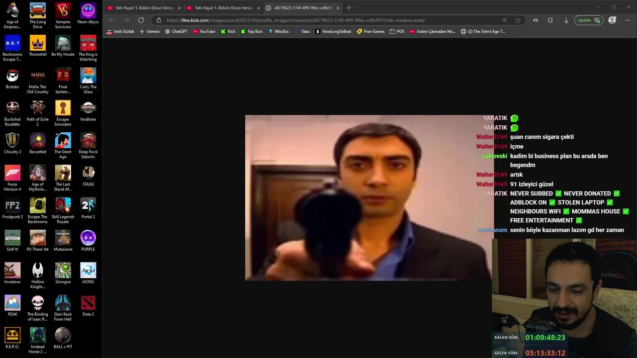Open Final Sentence desktop shortcut

click(63, 81)
